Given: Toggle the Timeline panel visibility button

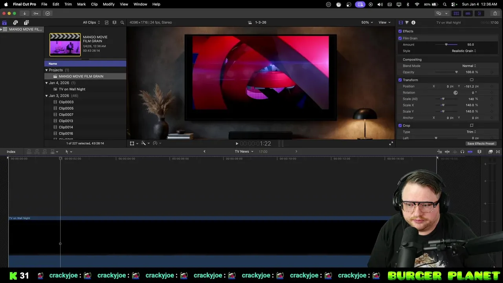Looking at the screenshot, I should coord(468,13).
